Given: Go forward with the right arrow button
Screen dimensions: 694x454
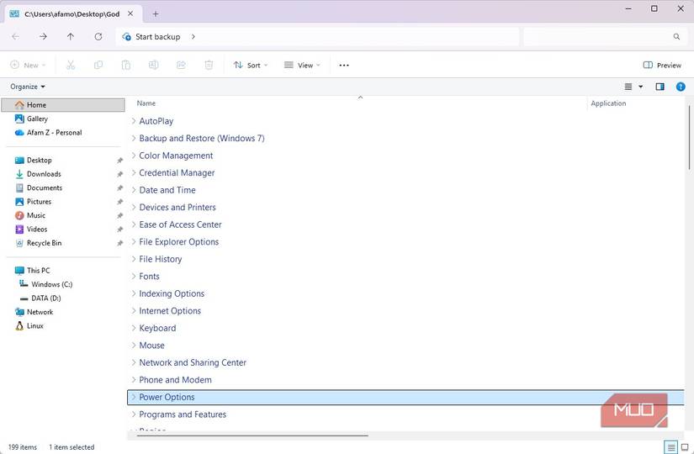Looking at the screenshot, I should pyautogui.click(x=43, y=37).
